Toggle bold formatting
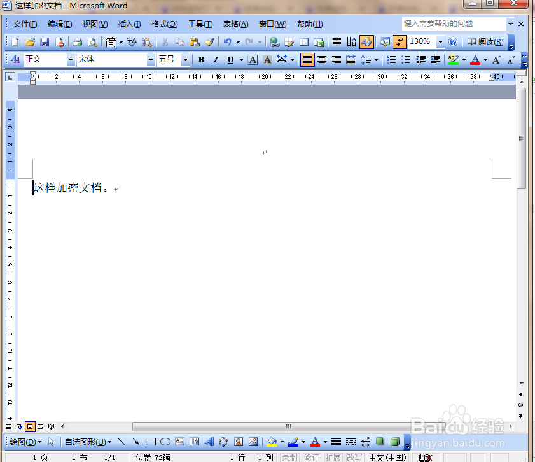The width and height of the screenshot is (535, 462). 200,59
